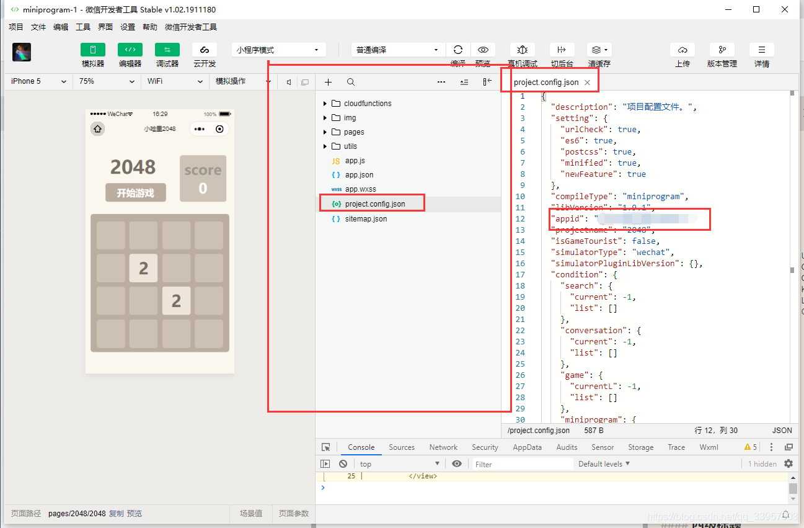
Task: Open the 编辑 menu
Action: 61,27
